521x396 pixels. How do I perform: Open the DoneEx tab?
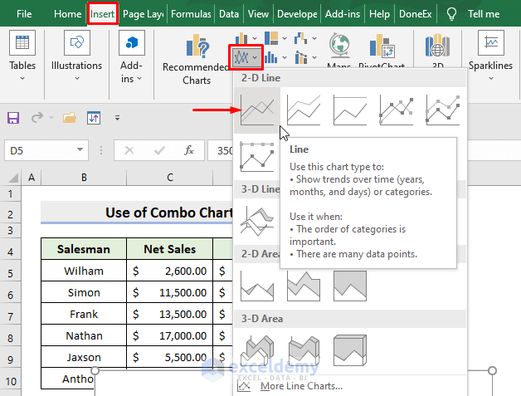(416, 14)
